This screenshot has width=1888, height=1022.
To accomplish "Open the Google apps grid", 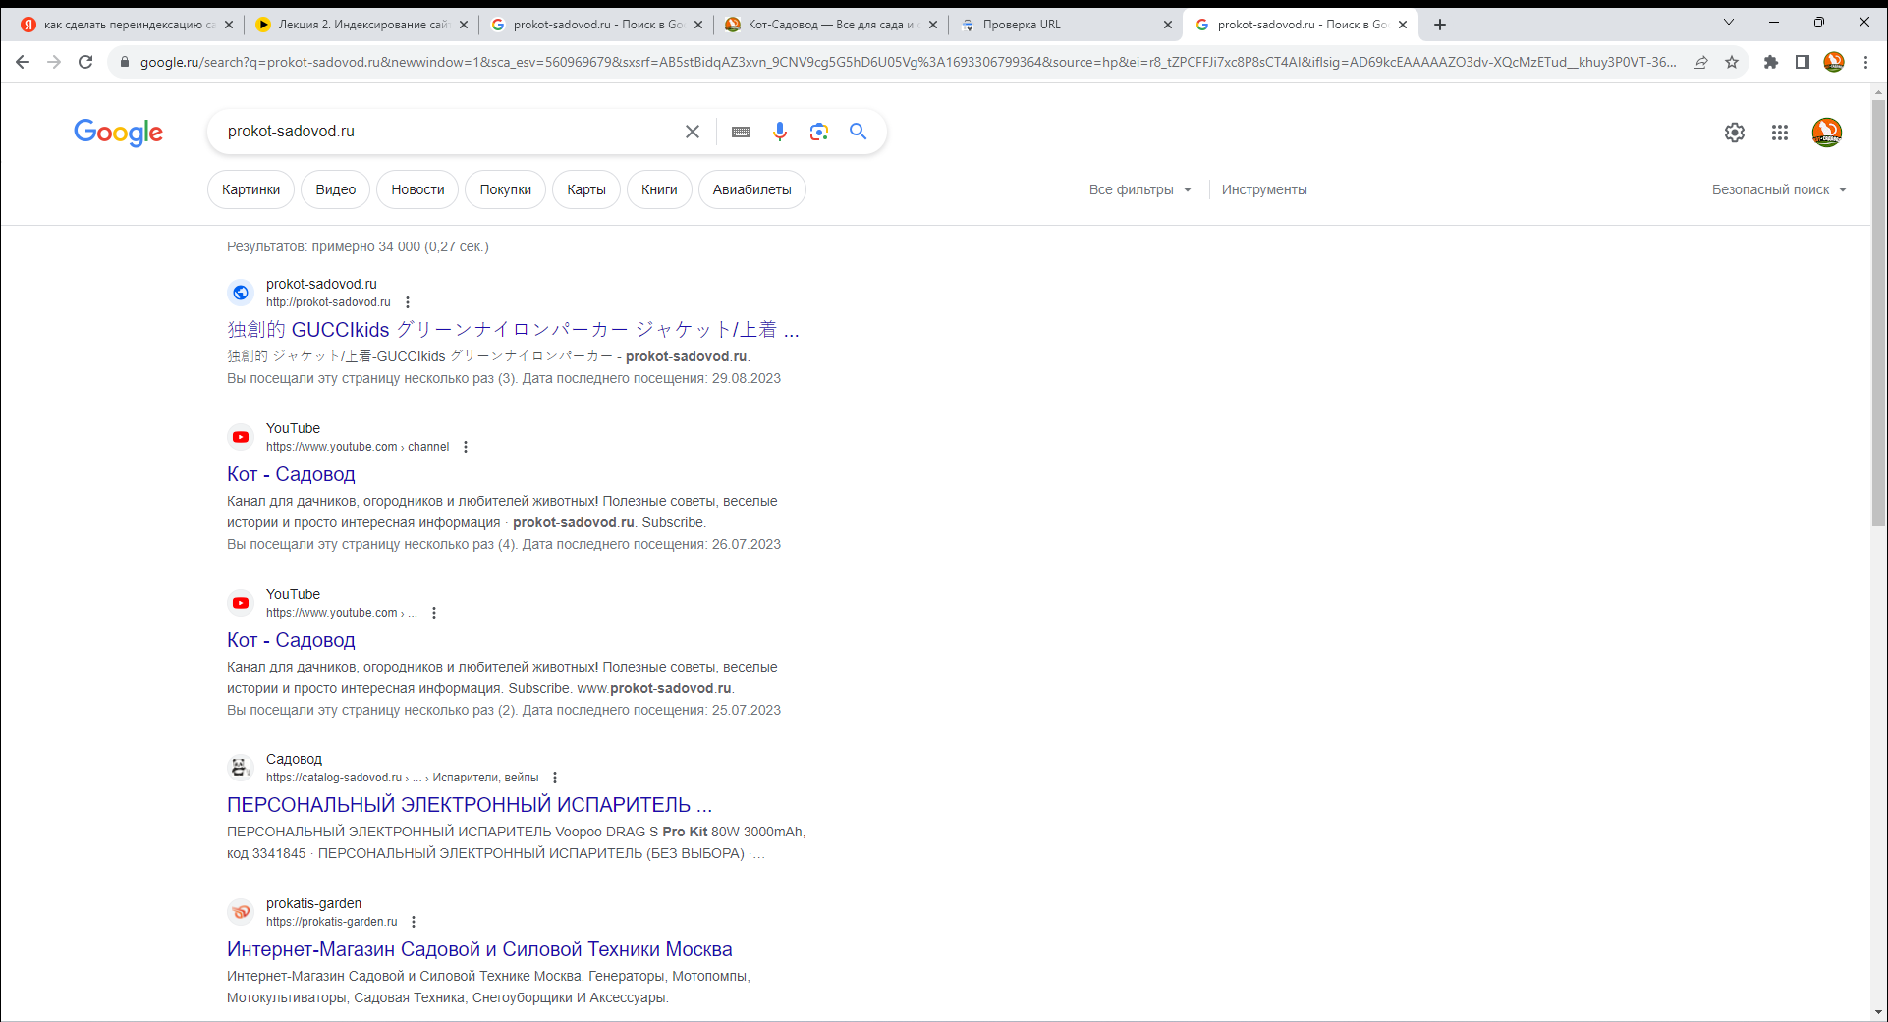I will coord(1780,133).
